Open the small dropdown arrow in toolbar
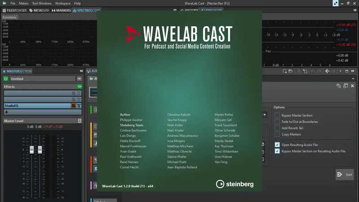359x202 pixels. (341, 71)
